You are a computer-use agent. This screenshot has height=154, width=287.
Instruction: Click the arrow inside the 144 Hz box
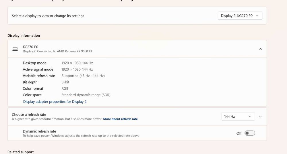point(250,117)
